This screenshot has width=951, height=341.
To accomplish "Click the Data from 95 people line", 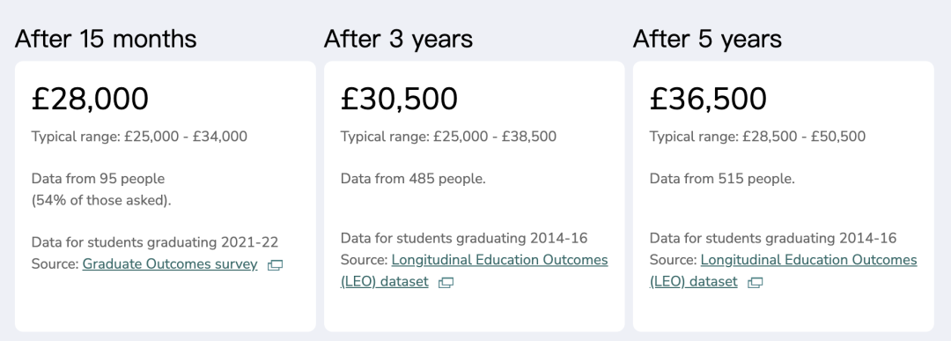I will [x=99, y=179].
